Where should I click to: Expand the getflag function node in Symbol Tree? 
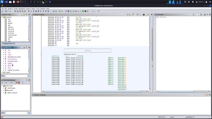click(4, 63)
